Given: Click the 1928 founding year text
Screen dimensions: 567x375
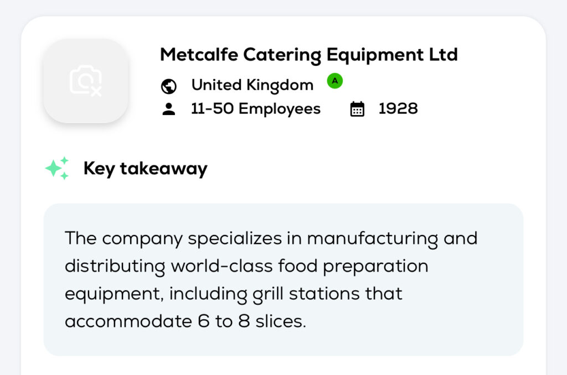Looking at the screenshot, I should click(398, 108).
